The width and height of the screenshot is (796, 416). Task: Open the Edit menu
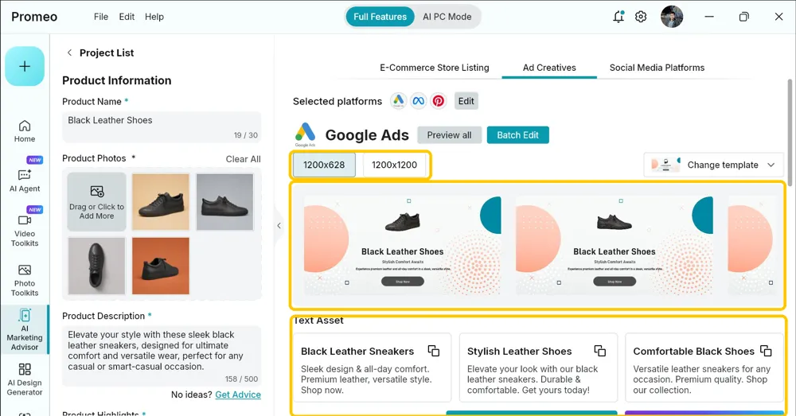tap(127, 17)
